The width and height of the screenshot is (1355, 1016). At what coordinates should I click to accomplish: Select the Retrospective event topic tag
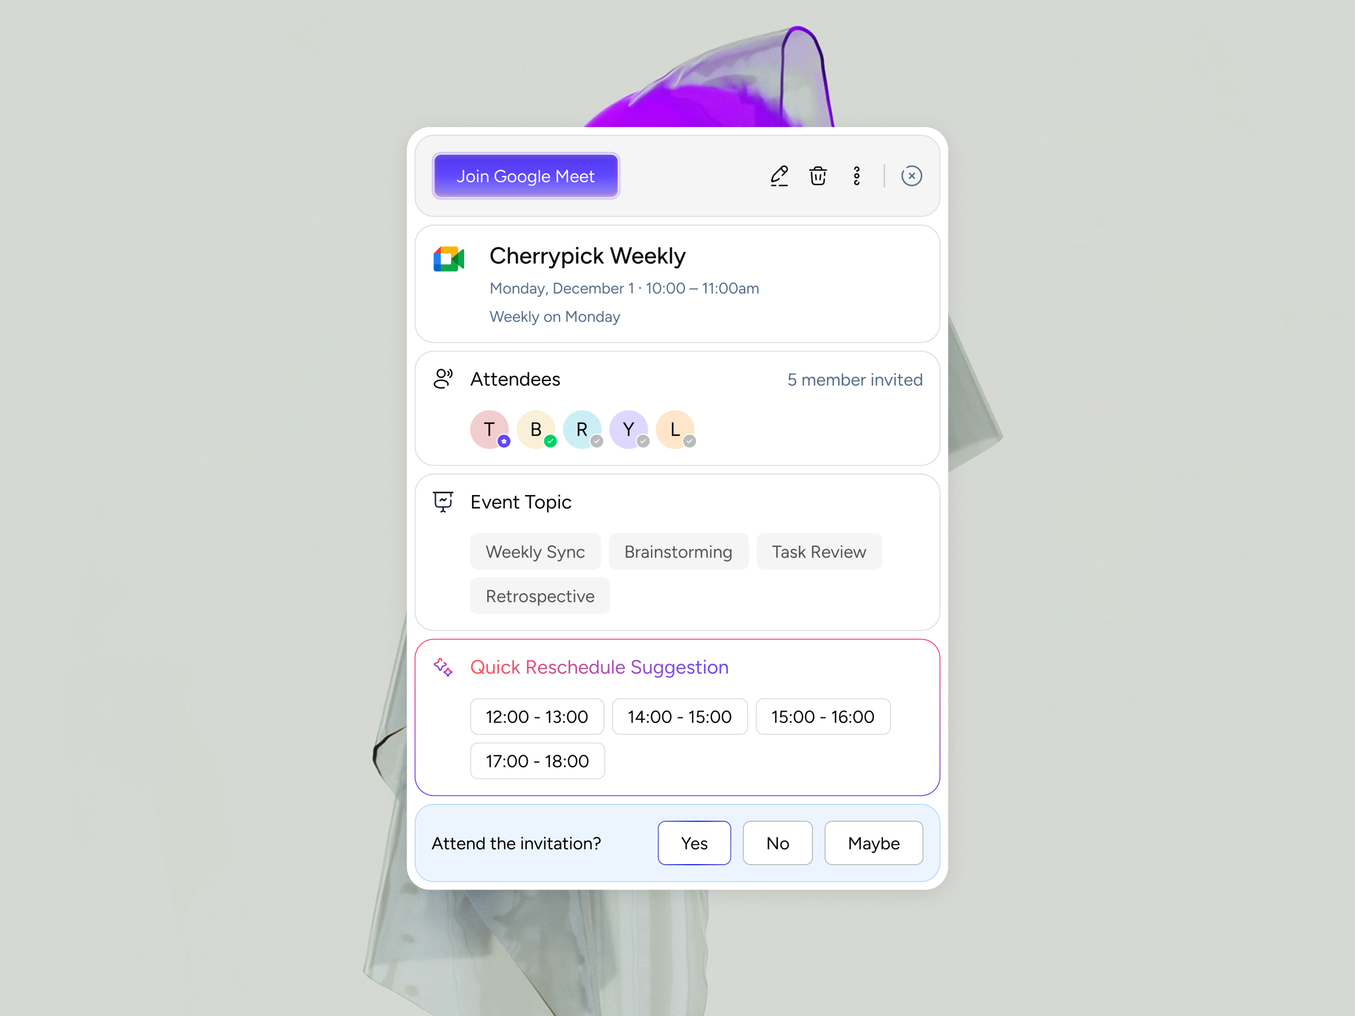tap(540, 595)
